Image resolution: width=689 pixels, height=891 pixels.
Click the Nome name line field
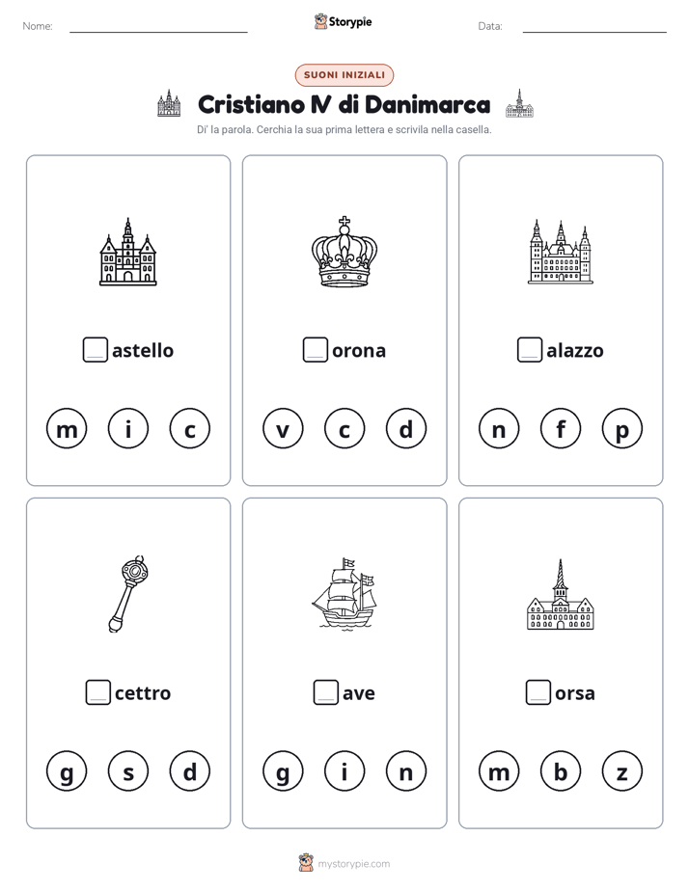tap(158, 26)
